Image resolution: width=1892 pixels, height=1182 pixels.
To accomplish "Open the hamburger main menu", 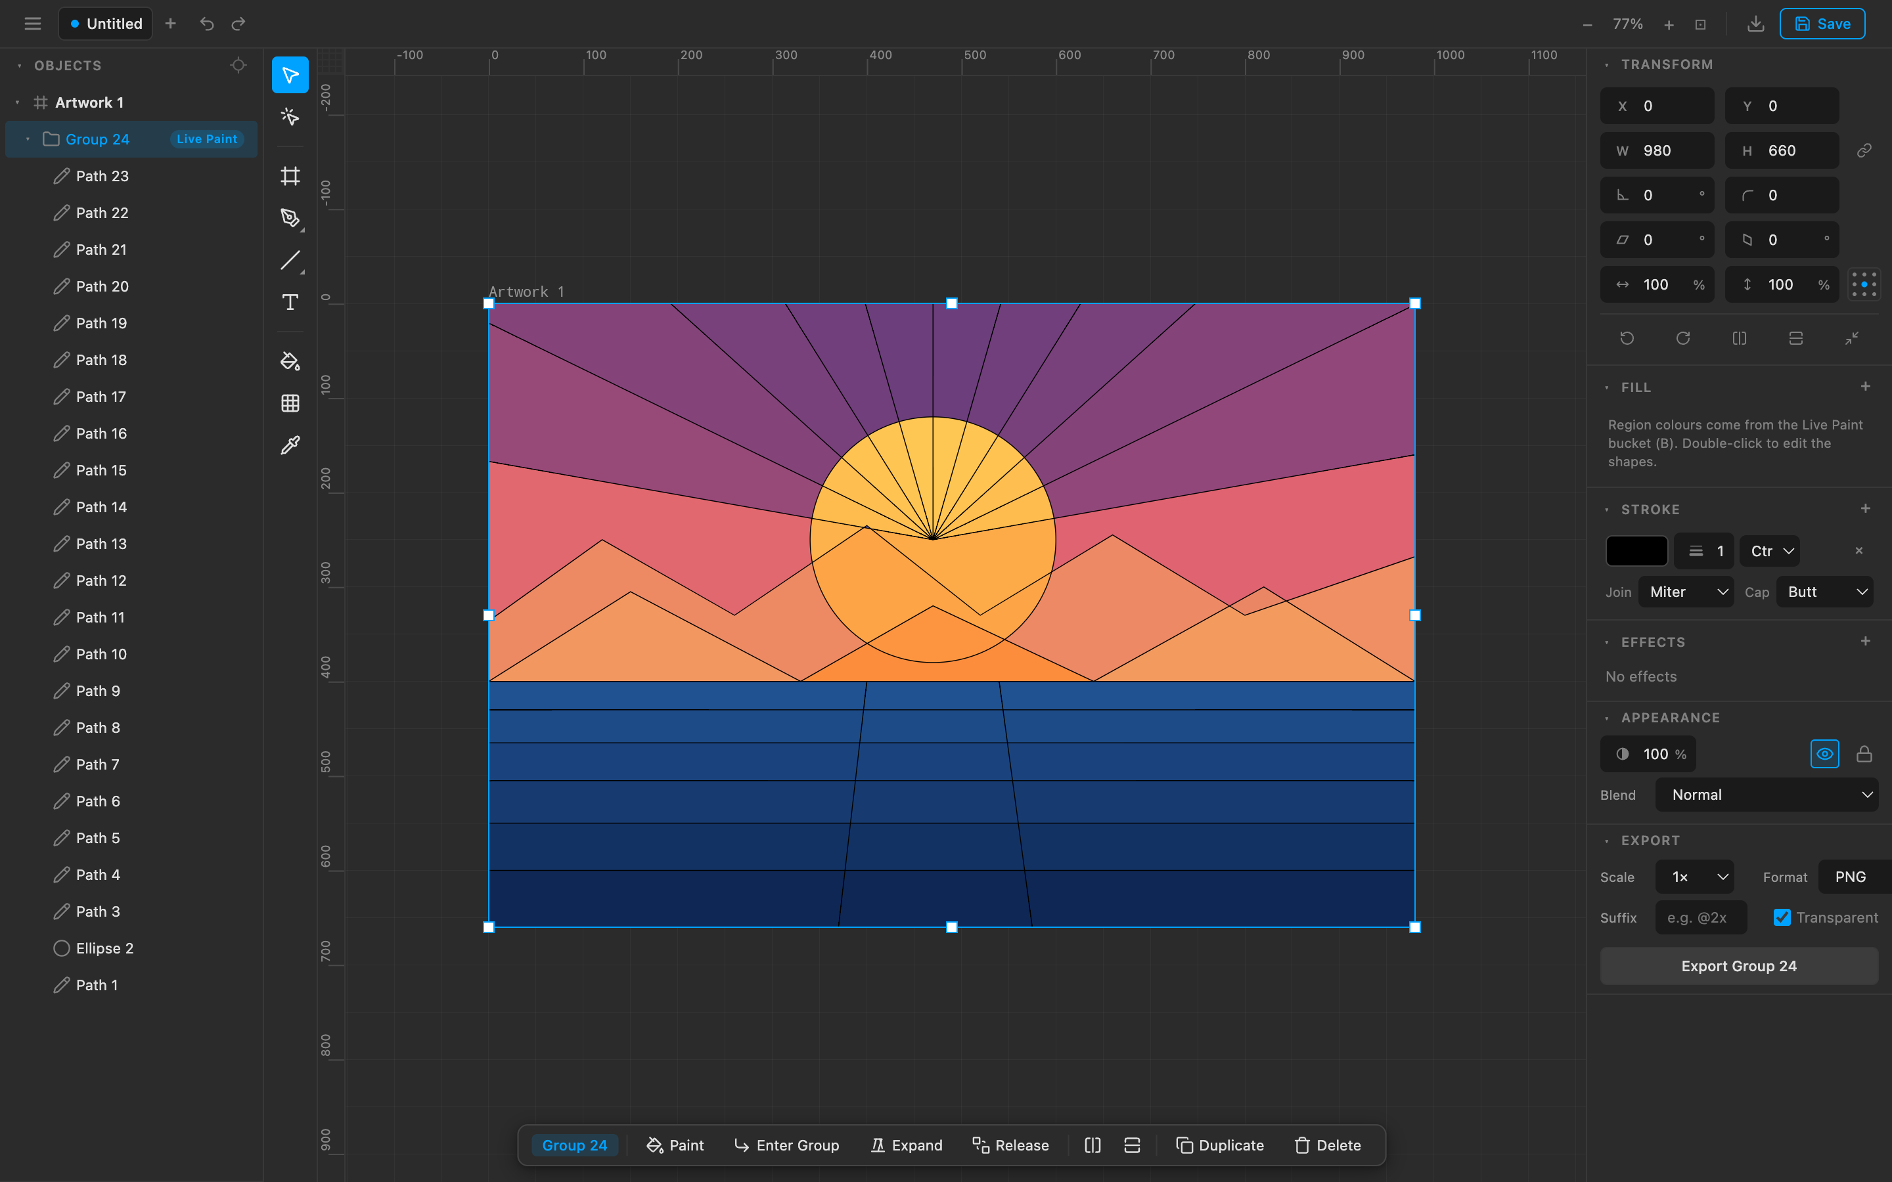I will 33,24.
